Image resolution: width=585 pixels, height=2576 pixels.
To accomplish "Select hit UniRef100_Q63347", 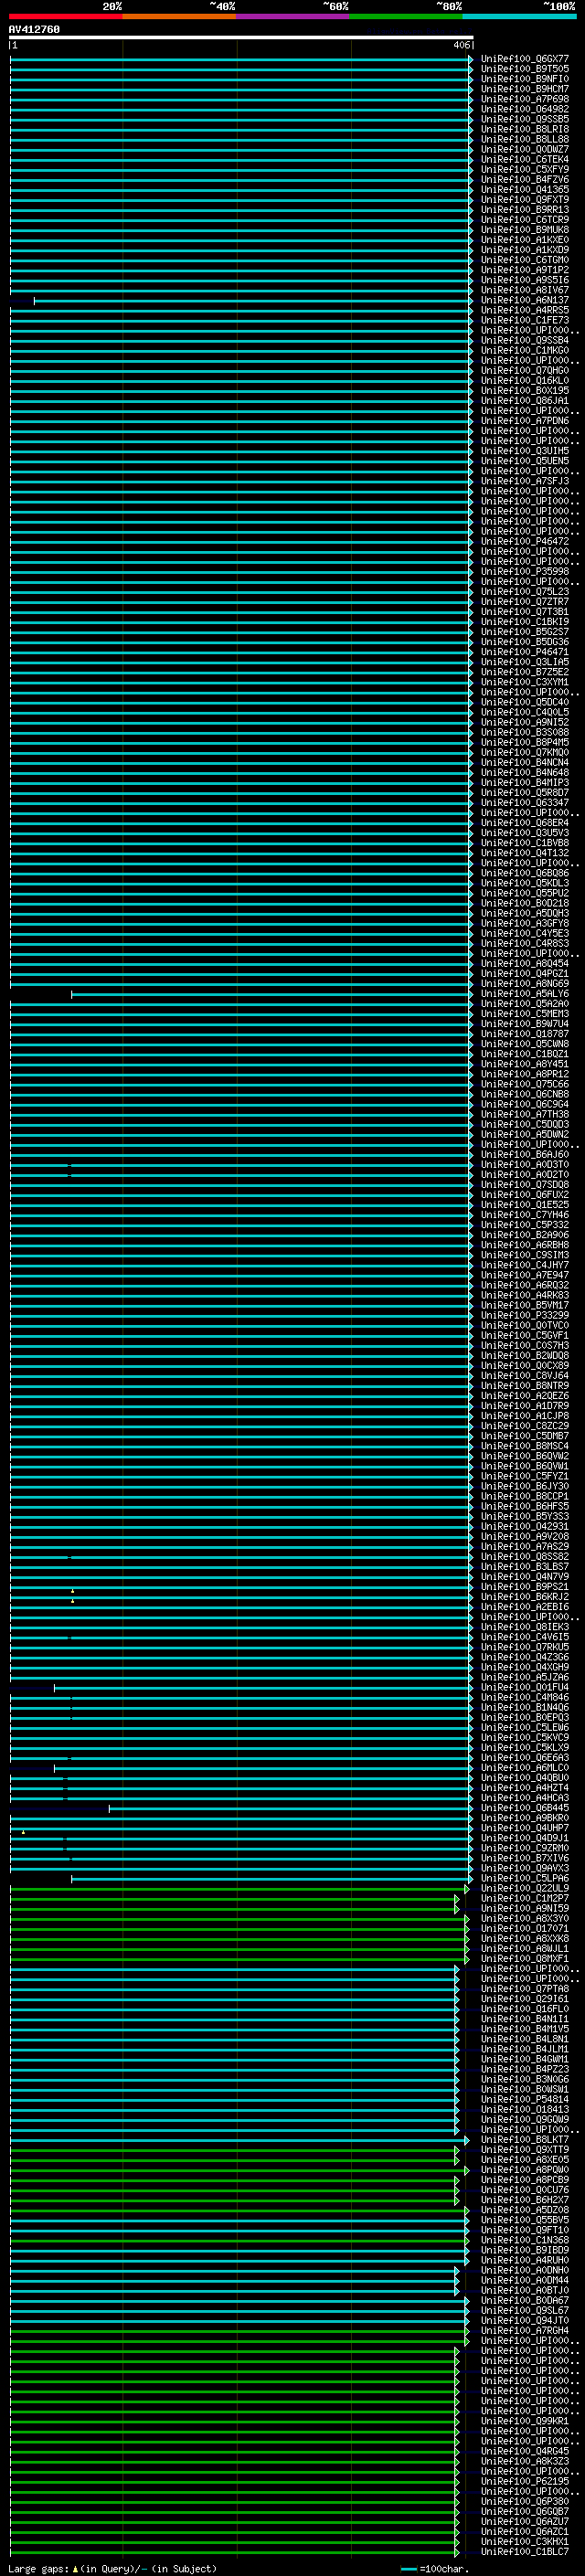I will pyautogui.click(x=525, y=802).
